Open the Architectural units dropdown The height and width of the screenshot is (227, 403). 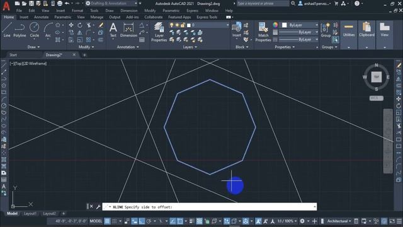[339, 221]
